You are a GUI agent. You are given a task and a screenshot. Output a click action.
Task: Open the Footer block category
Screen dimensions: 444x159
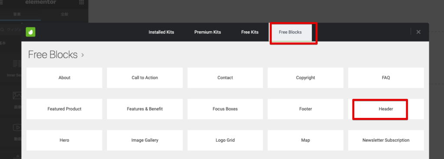pos(306,109)
